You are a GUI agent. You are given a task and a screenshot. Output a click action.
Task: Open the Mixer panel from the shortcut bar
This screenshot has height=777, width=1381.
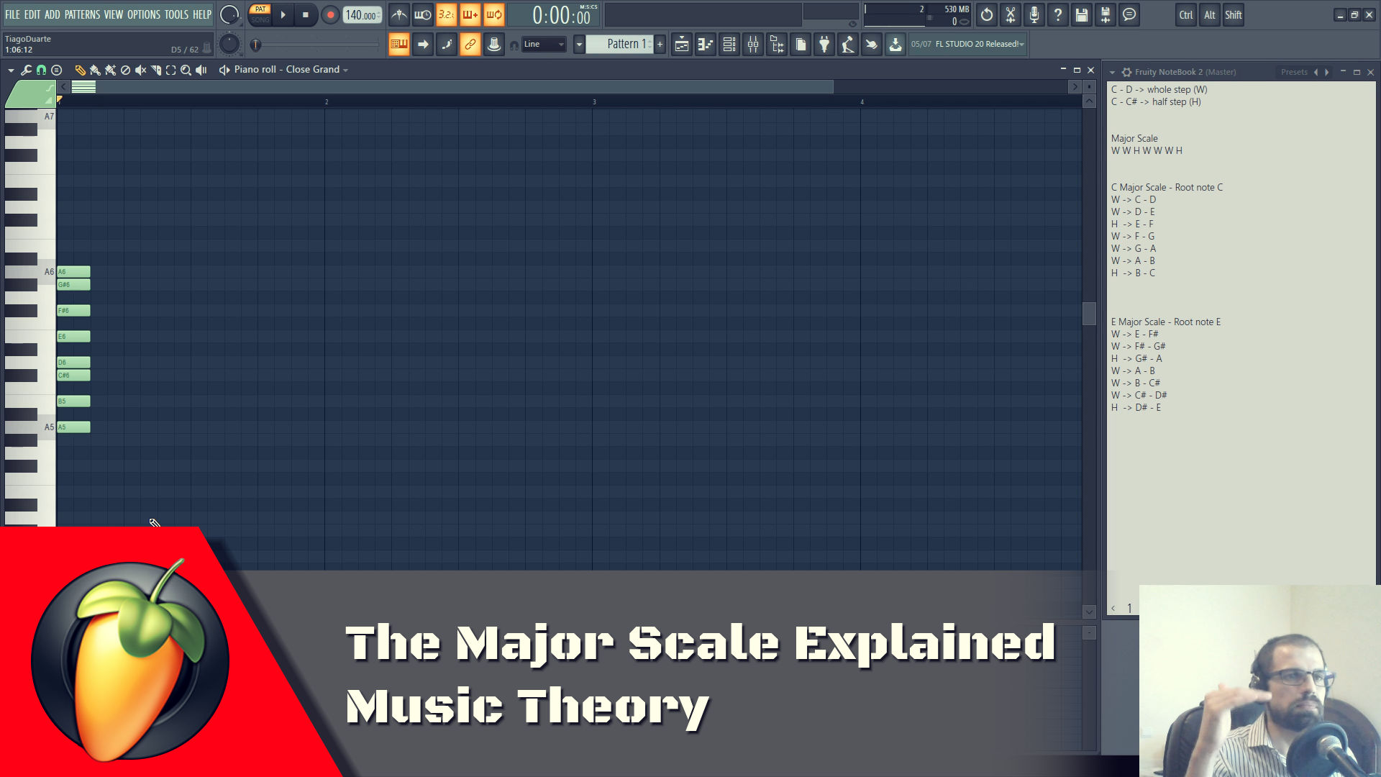[752, 44]
